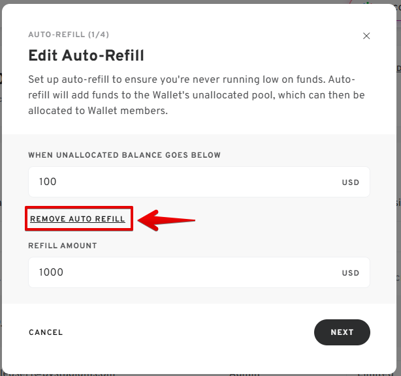401x376 pixels.
Task: Click the 'When unallocated balance goes below' label
Action: coord(124,155)
